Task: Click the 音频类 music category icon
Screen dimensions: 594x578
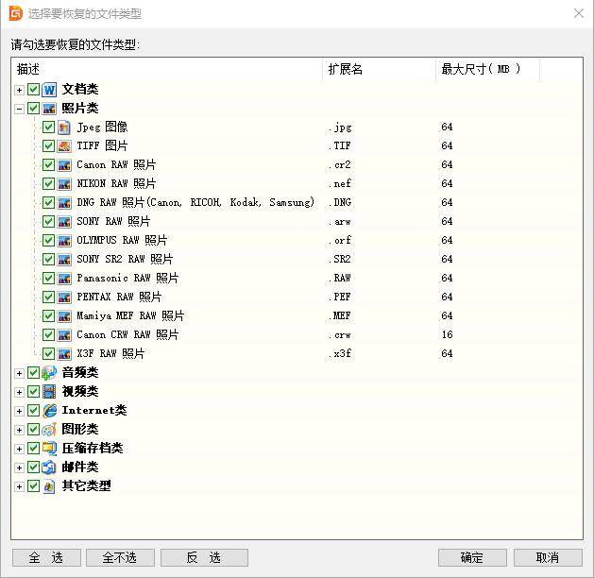Action: tap(50, 372)
